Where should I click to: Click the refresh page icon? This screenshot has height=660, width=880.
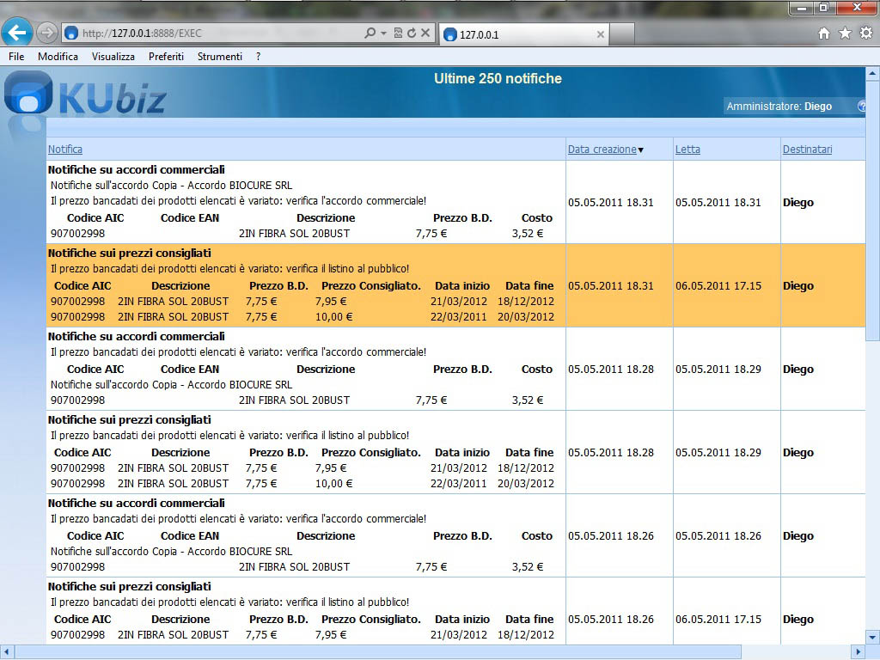[412, 34]
